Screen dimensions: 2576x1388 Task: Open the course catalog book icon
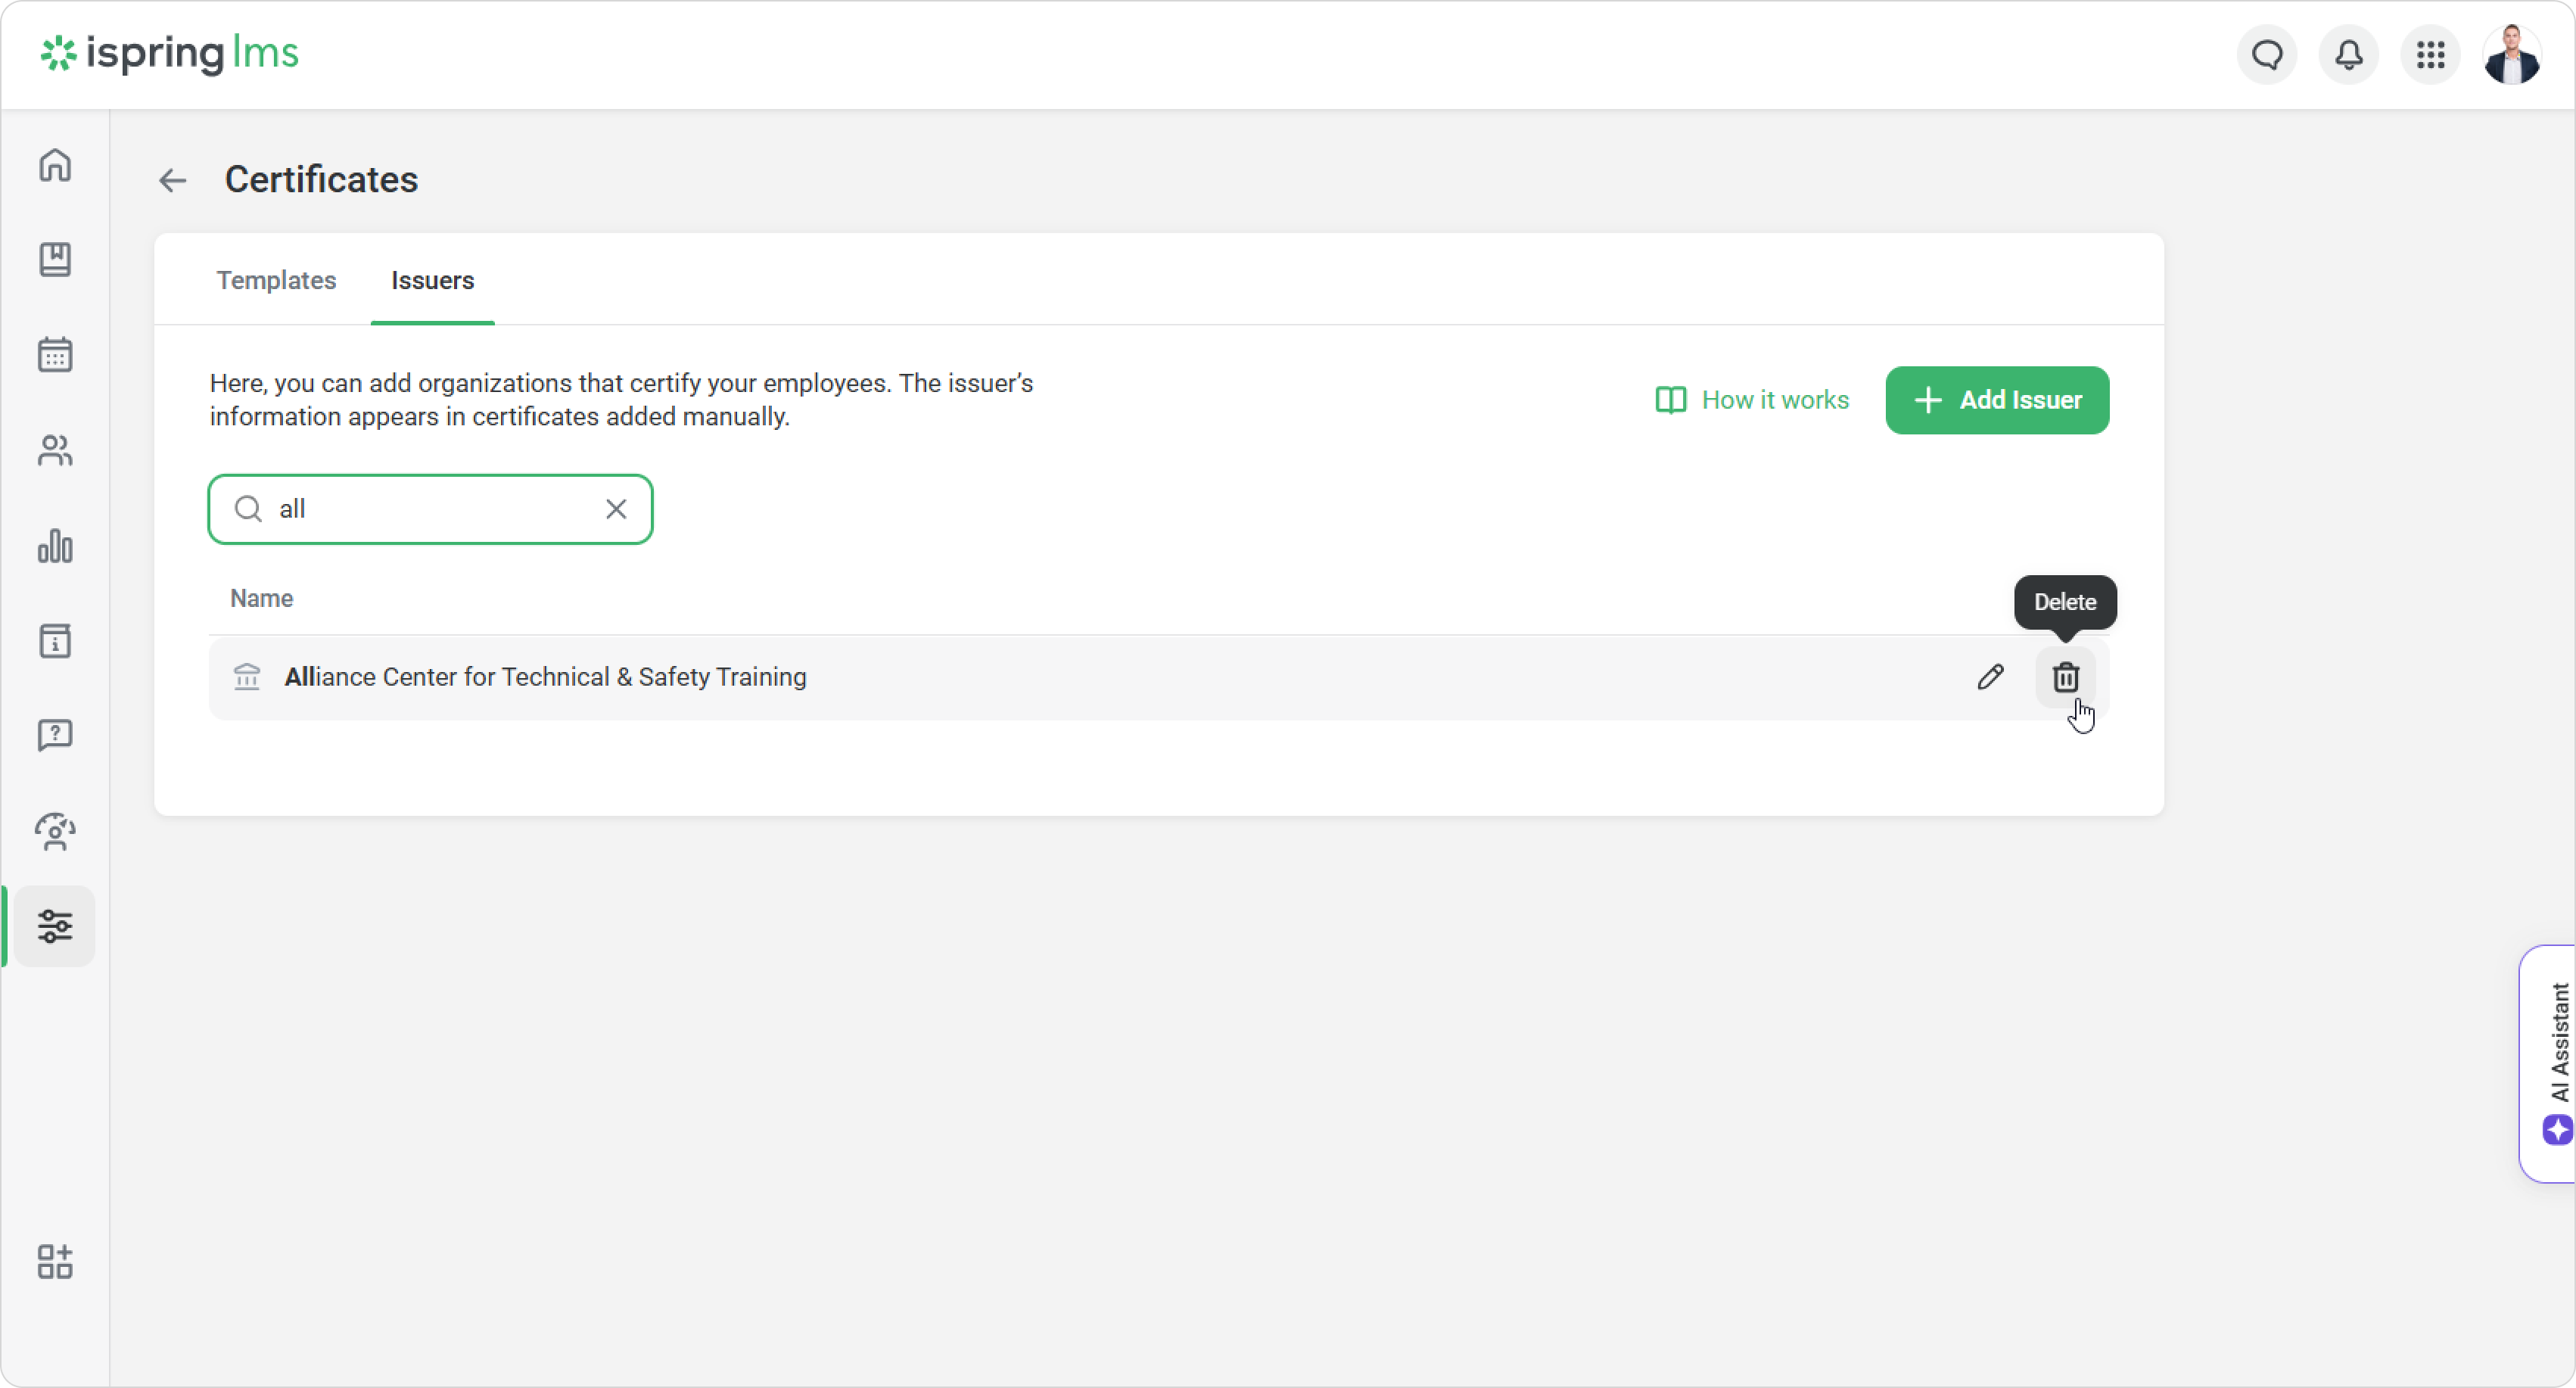click(x=55, y=260)
